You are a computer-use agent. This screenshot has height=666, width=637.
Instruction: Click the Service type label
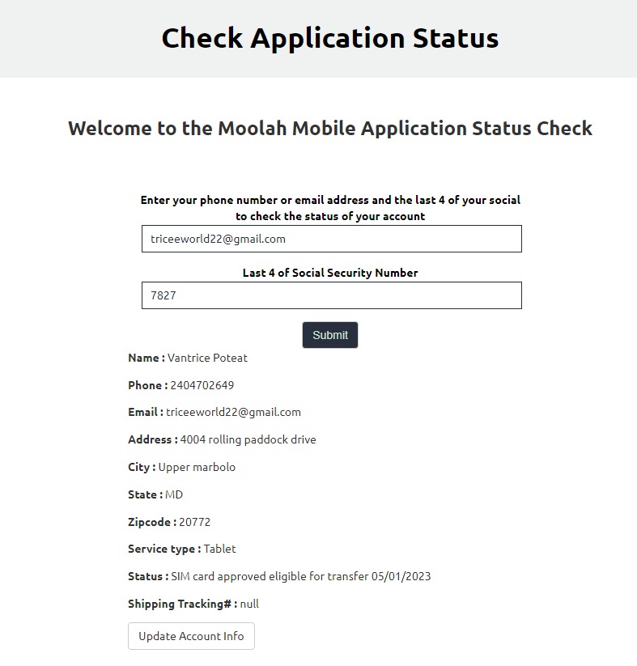click(164, 549)
